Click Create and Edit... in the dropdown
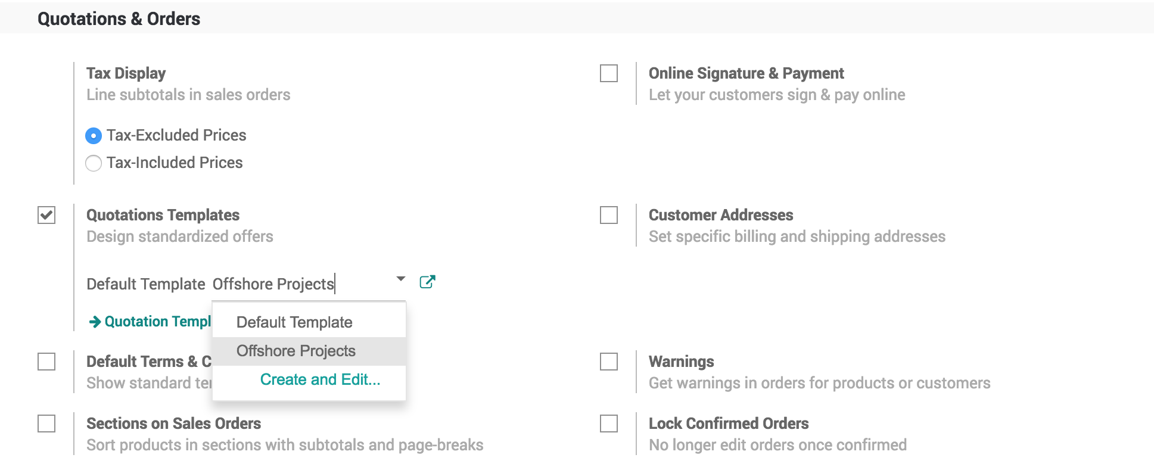This screenshot has width=1154, height=467. tap(320, 379)
